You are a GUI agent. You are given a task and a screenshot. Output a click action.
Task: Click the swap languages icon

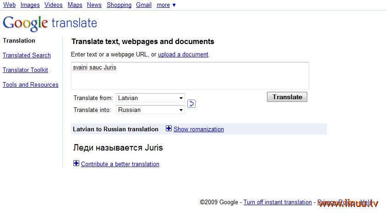pyautogui.click(x=191, y=104)
